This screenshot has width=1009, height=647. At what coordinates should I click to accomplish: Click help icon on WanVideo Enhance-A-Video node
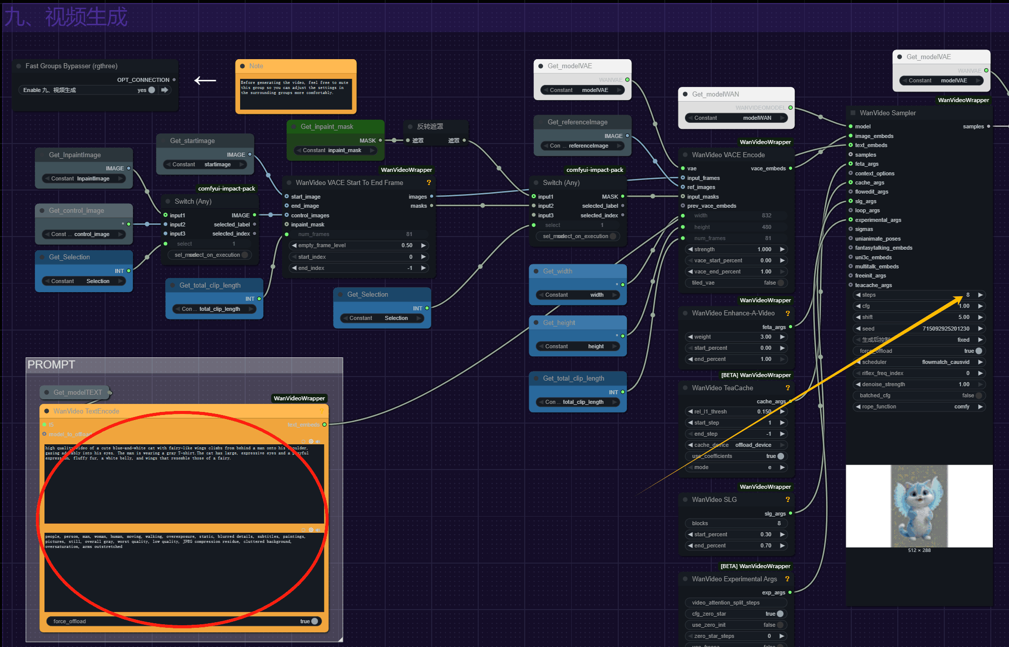click(x=787, y=313)
